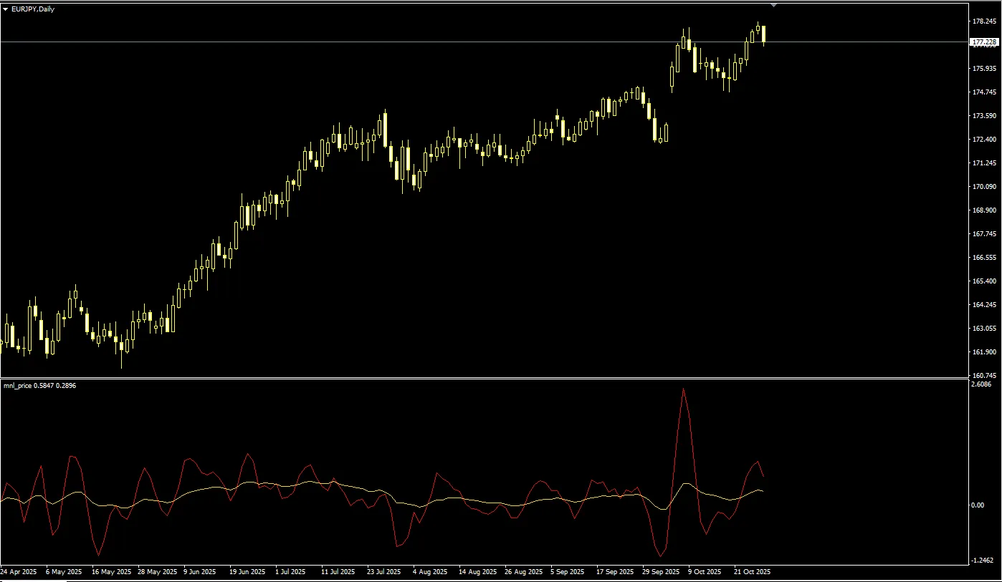Click the 9 Jun 2025 date label
The height and width of the screenshot is (582, 1002).
coord(199,573)
